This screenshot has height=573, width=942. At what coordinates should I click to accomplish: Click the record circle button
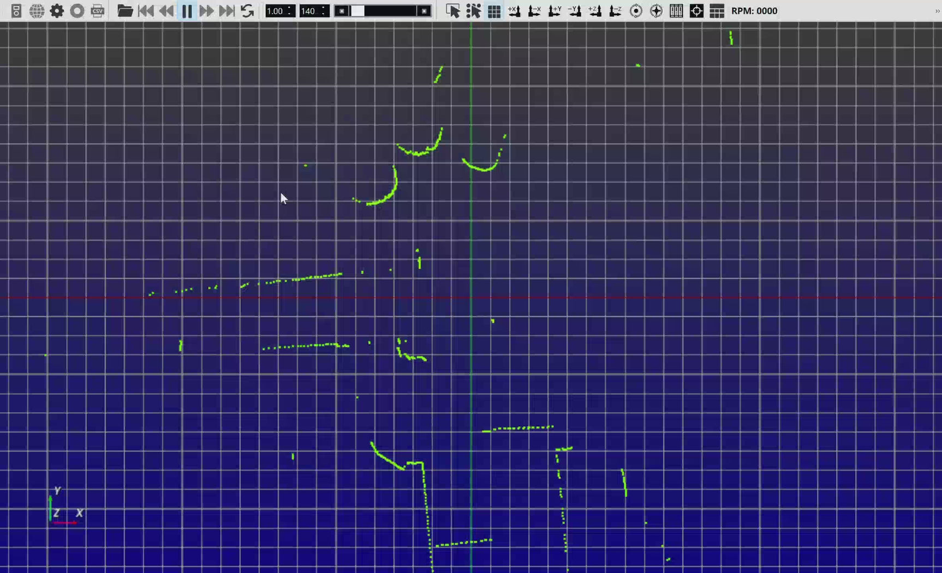[77, 11]
